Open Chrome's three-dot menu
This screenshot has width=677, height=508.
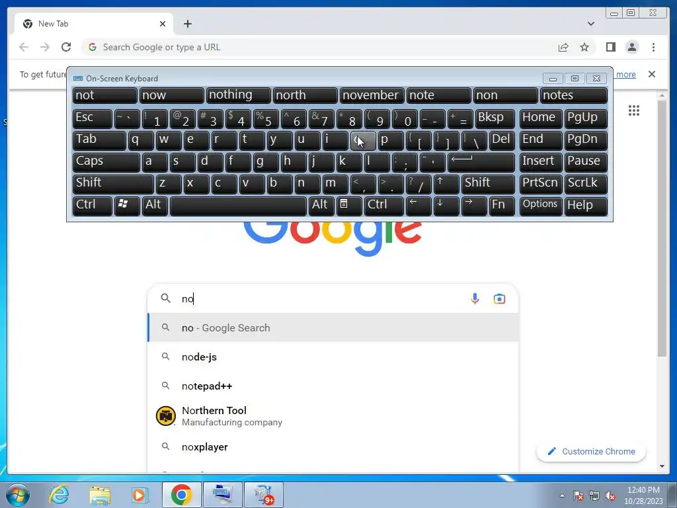tap(653, 47)
